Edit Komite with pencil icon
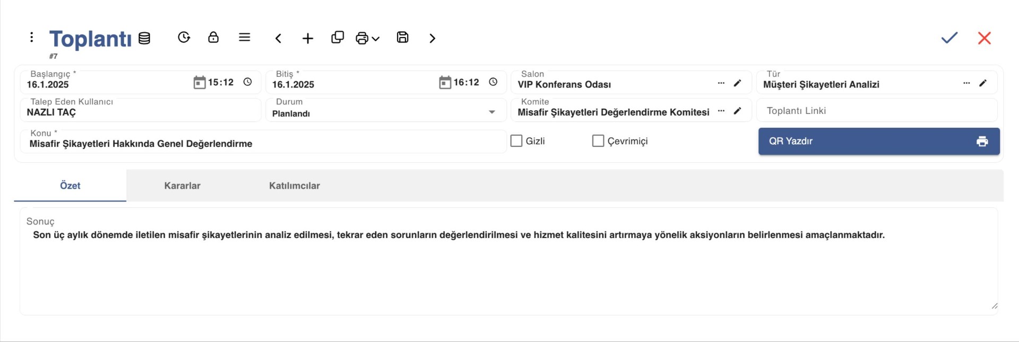This screenshot has height=342, width=1019. click(738, 111)
